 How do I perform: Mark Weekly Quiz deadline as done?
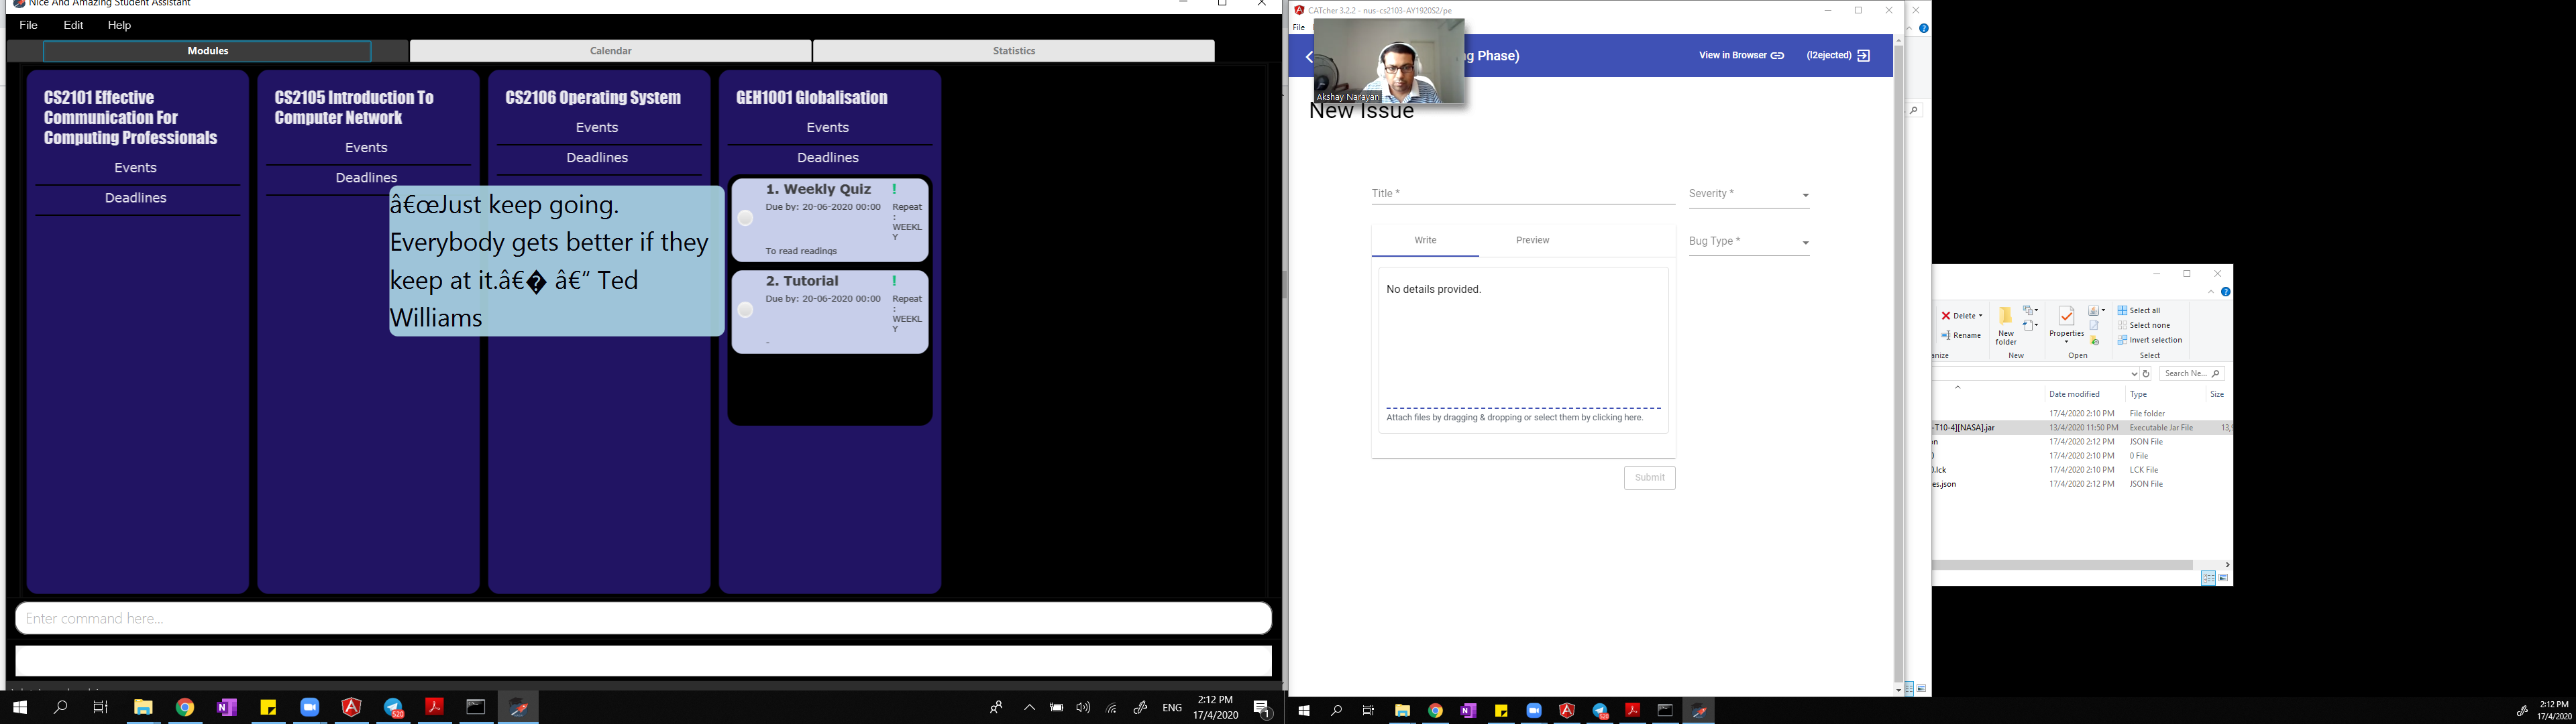point(745,218)
